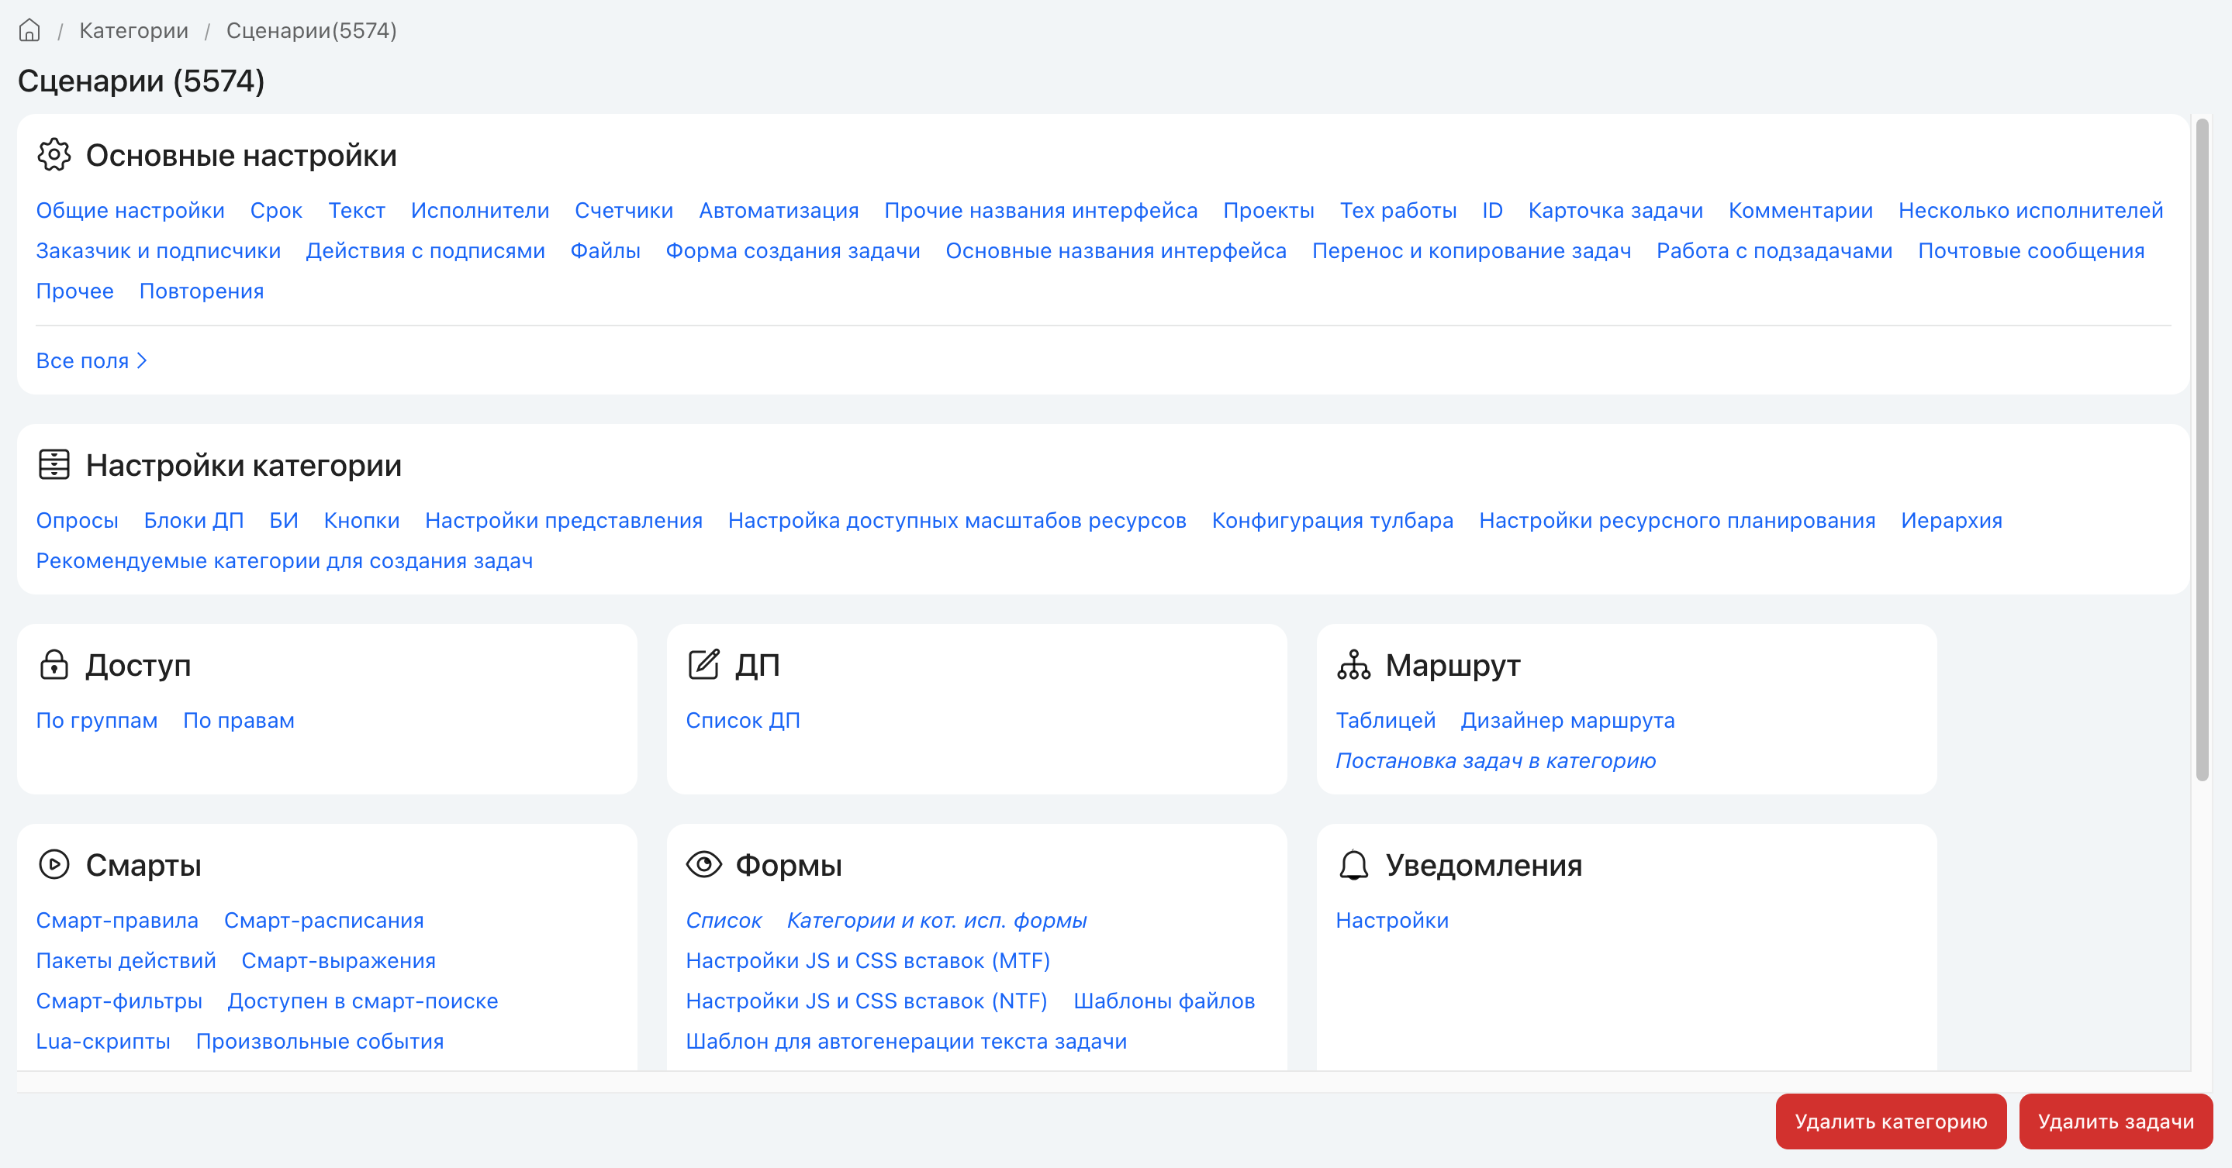
Task: Click the eye icon next to Формы
Action: point(703,864)
